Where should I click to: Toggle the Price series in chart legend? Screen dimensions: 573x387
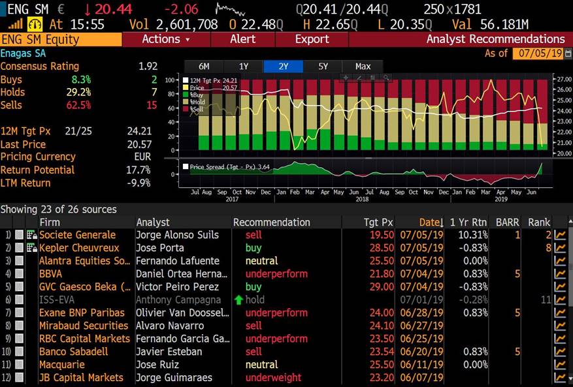click(186, 88)
